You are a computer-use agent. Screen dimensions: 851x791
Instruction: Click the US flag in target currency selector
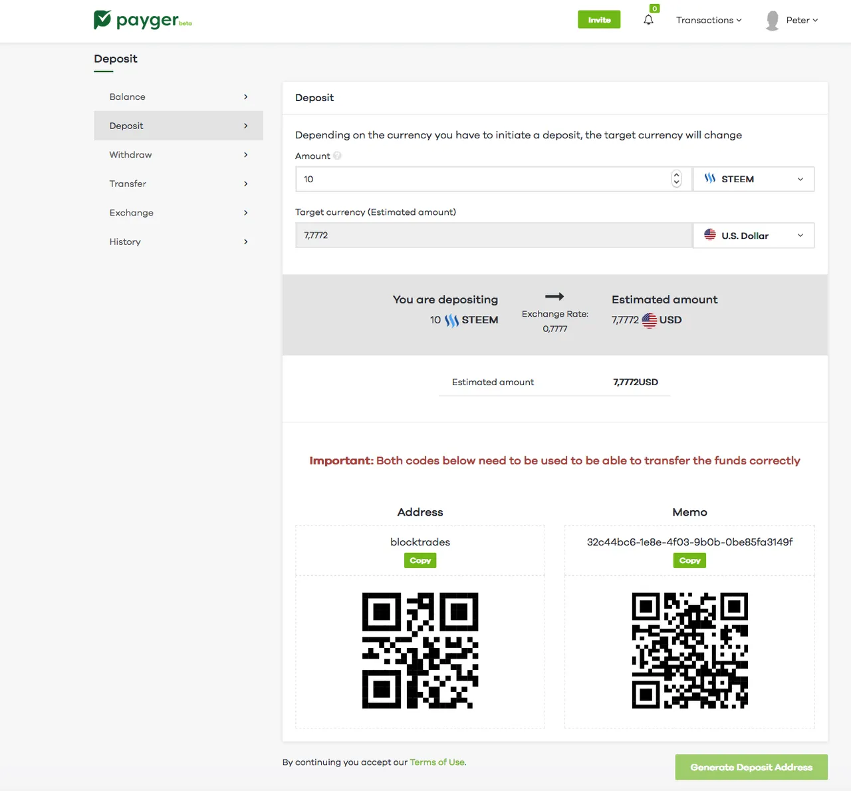click(x=710, y=235)
